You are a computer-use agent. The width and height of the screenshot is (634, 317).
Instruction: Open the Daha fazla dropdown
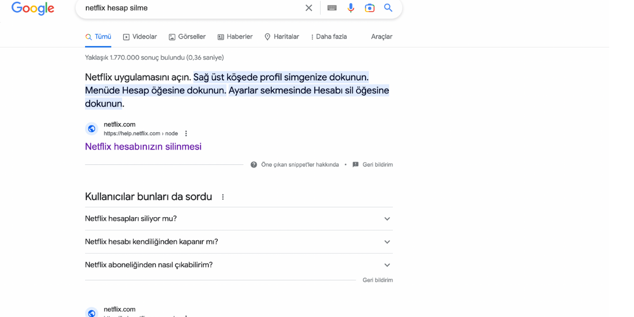coord(329,37)
